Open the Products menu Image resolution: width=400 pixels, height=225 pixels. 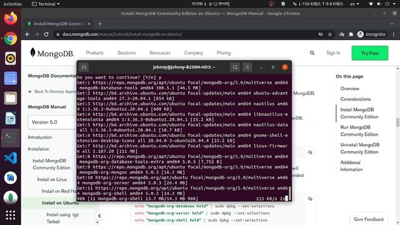point(94,53)
